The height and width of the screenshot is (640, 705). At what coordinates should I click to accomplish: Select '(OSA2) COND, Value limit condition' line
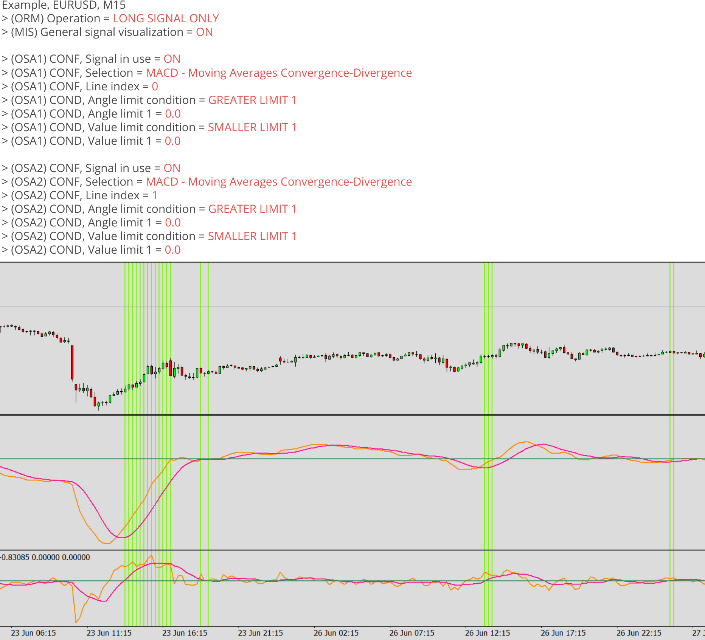coord(149,236)
